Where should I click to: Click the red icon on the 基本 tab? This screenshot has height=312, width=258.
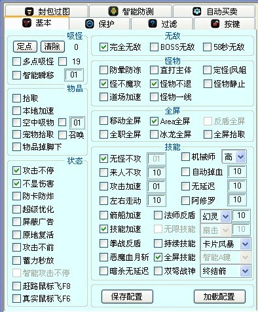coord(27,23)
